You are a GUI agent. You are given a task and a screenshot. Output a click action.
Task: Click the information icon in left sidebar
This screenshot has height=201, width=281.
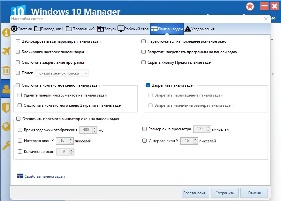(6, 33)
